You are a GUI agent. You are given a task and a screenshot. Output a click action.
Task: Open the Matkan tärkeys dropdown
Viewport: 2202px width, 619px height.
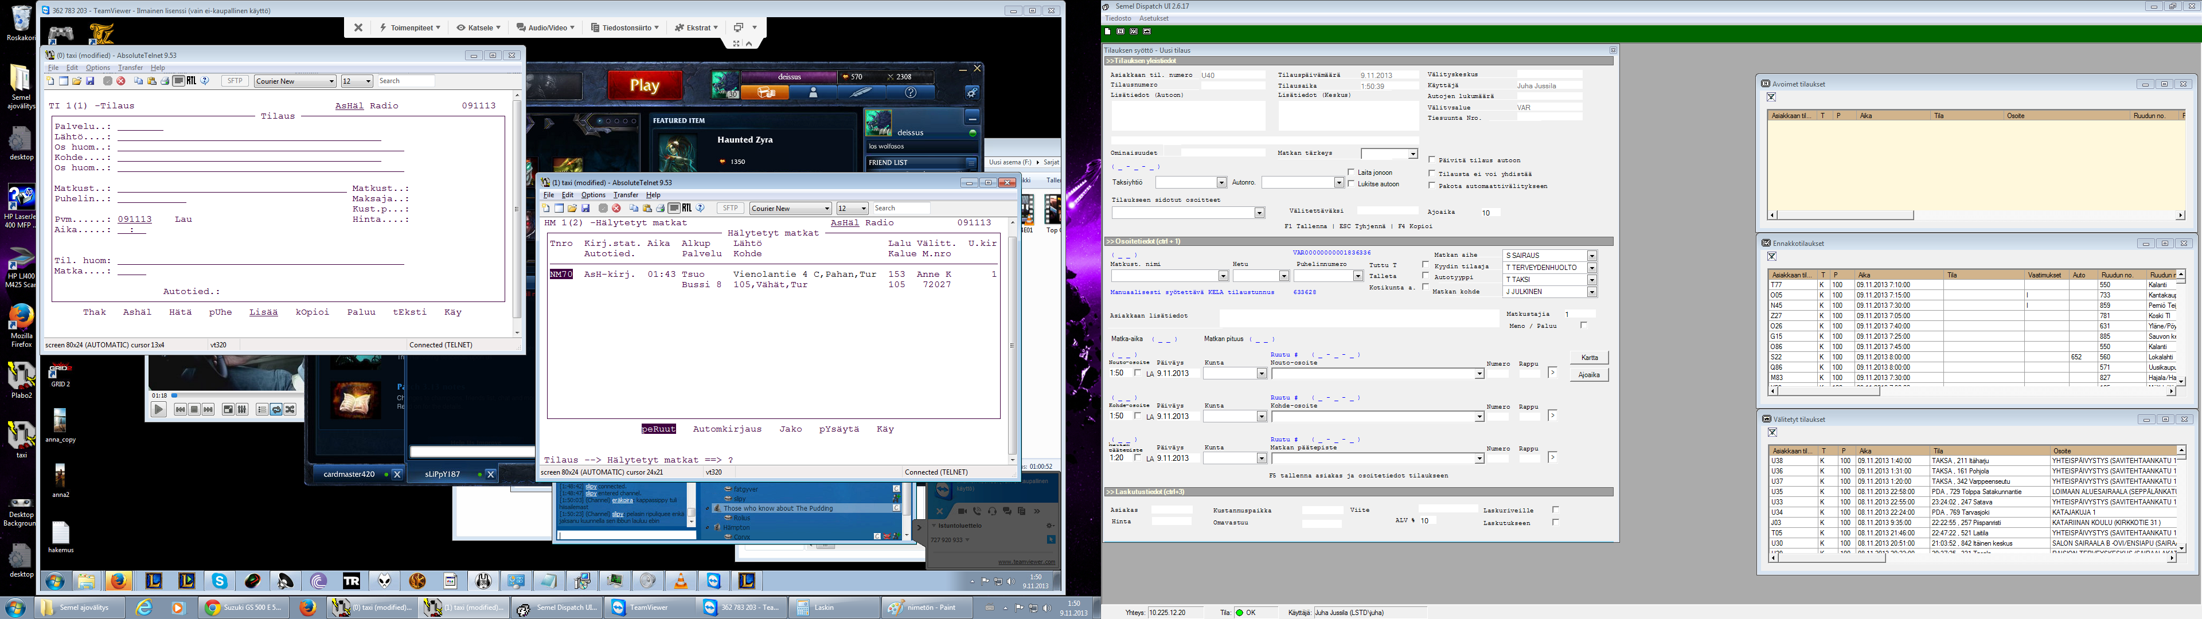1412,154
